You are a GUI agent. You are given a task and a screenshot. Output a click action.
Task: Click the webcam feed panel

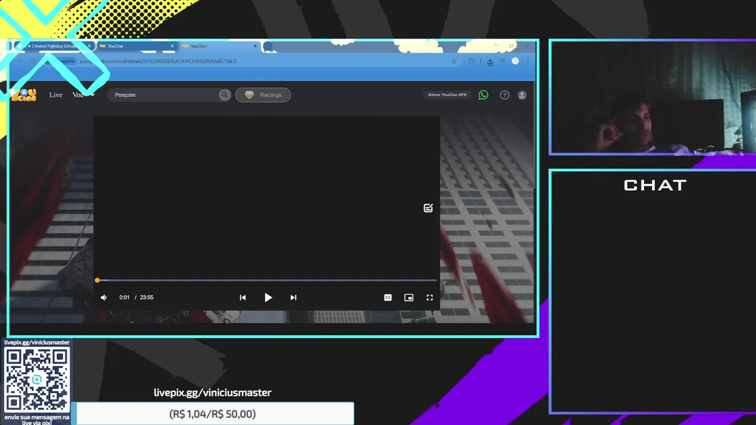tap(653, 98)
